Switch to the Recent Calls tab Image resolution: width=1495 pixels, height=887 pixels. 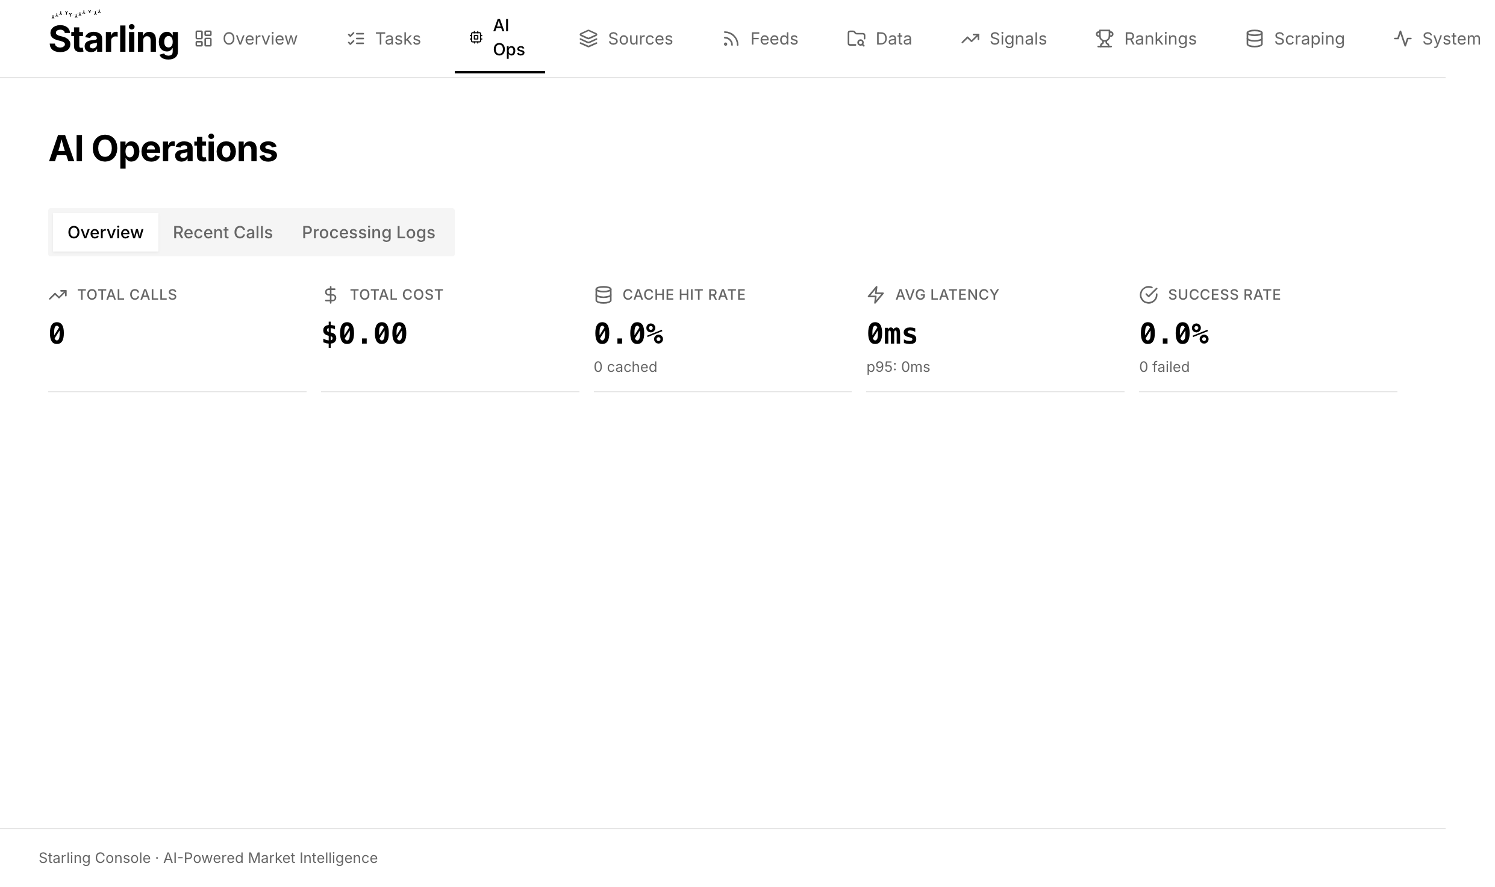pyautogui.click(x=222, y=232)
